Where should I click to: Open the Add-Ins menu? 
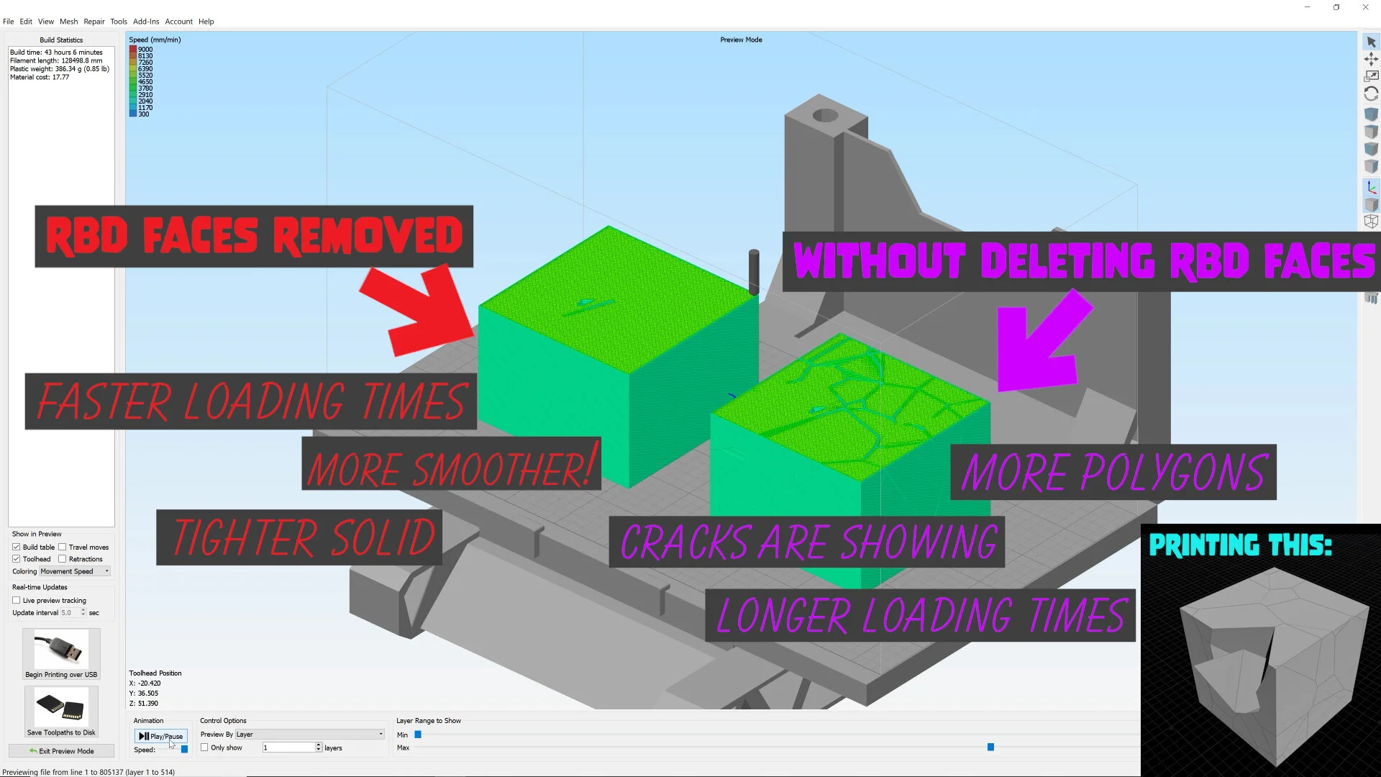(x=146, y=22)
